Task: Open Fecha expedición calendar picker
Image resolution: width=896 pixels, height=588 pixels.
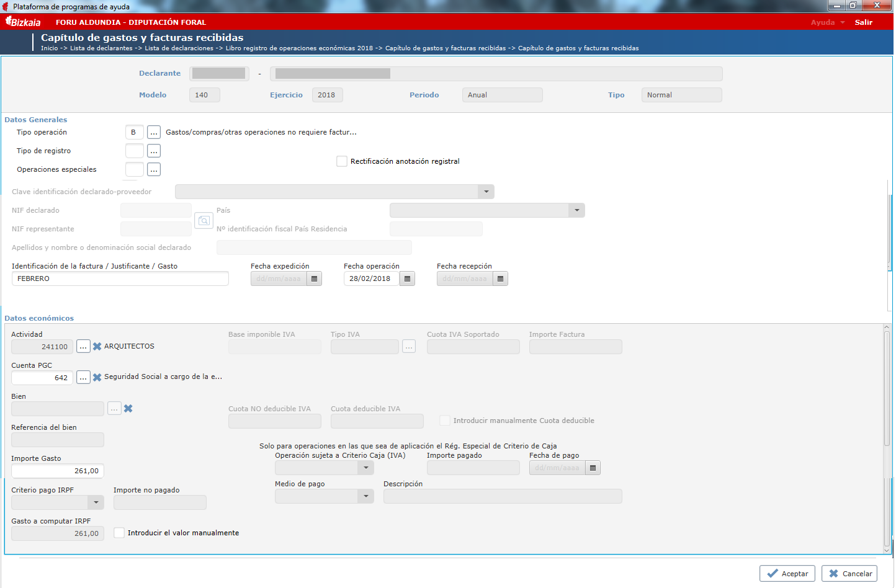Action: pos(315,278)
